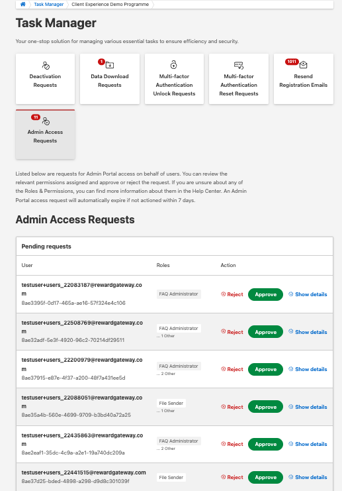Reject request for testuser+users_22088051
Screen dimensions: 342x491
coord(232,407)
